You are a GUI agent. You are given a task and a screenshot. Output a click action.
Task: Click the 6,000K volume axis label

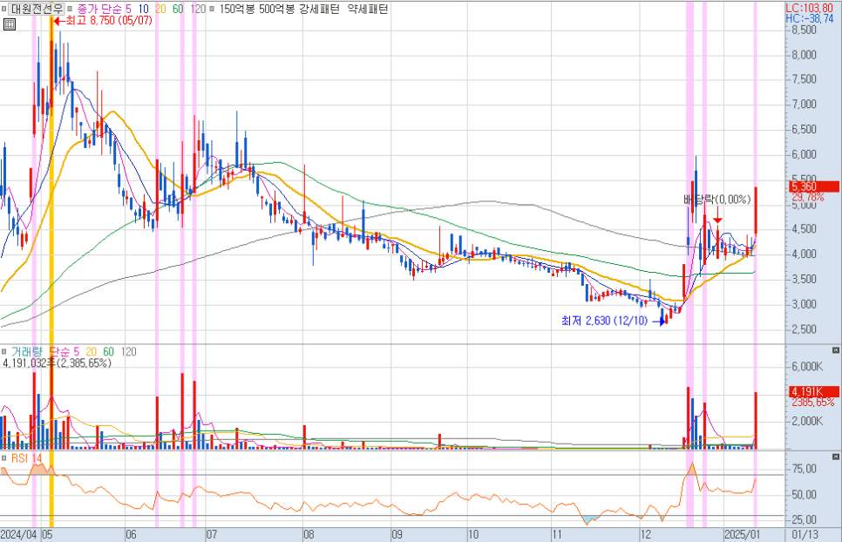pyautogui.click(x=808, y=367)
